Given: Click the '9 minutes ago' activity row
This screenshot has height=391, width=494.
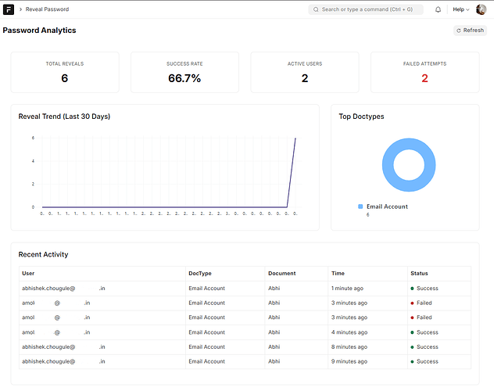Looking at the screenshot, I should coord(349,361).
